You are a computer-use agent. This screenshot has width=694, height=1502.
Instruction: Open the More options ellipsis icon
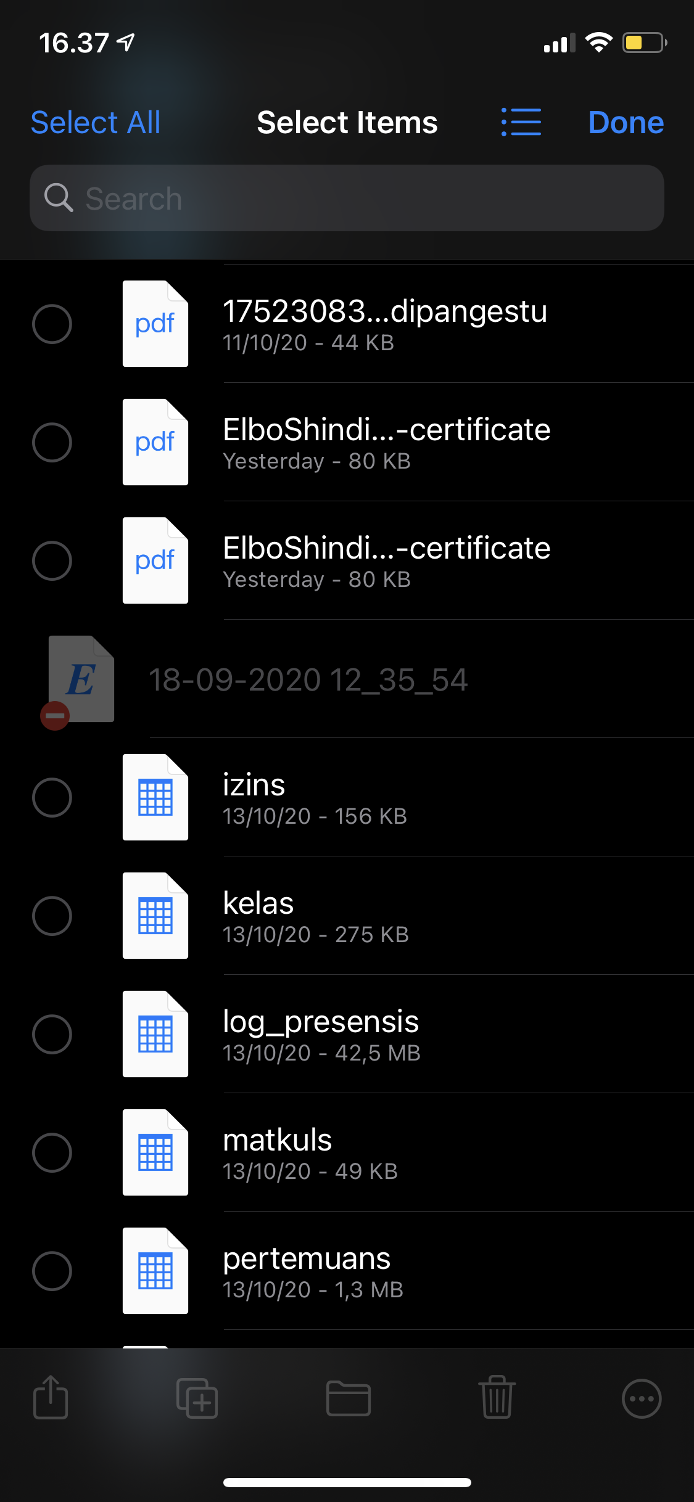(642, 1398)
